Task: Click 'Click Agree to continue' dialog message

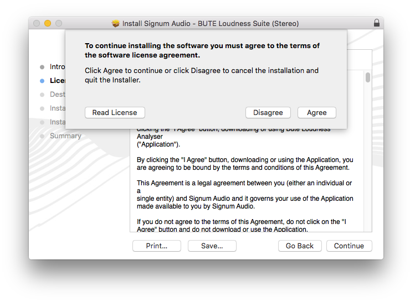Action: click(x=202, y=75)
